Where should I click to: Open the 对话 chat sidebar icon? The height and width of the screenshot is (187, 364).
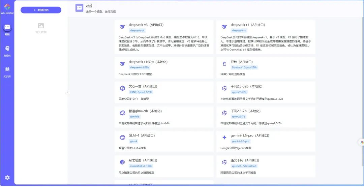pos(7,27)
